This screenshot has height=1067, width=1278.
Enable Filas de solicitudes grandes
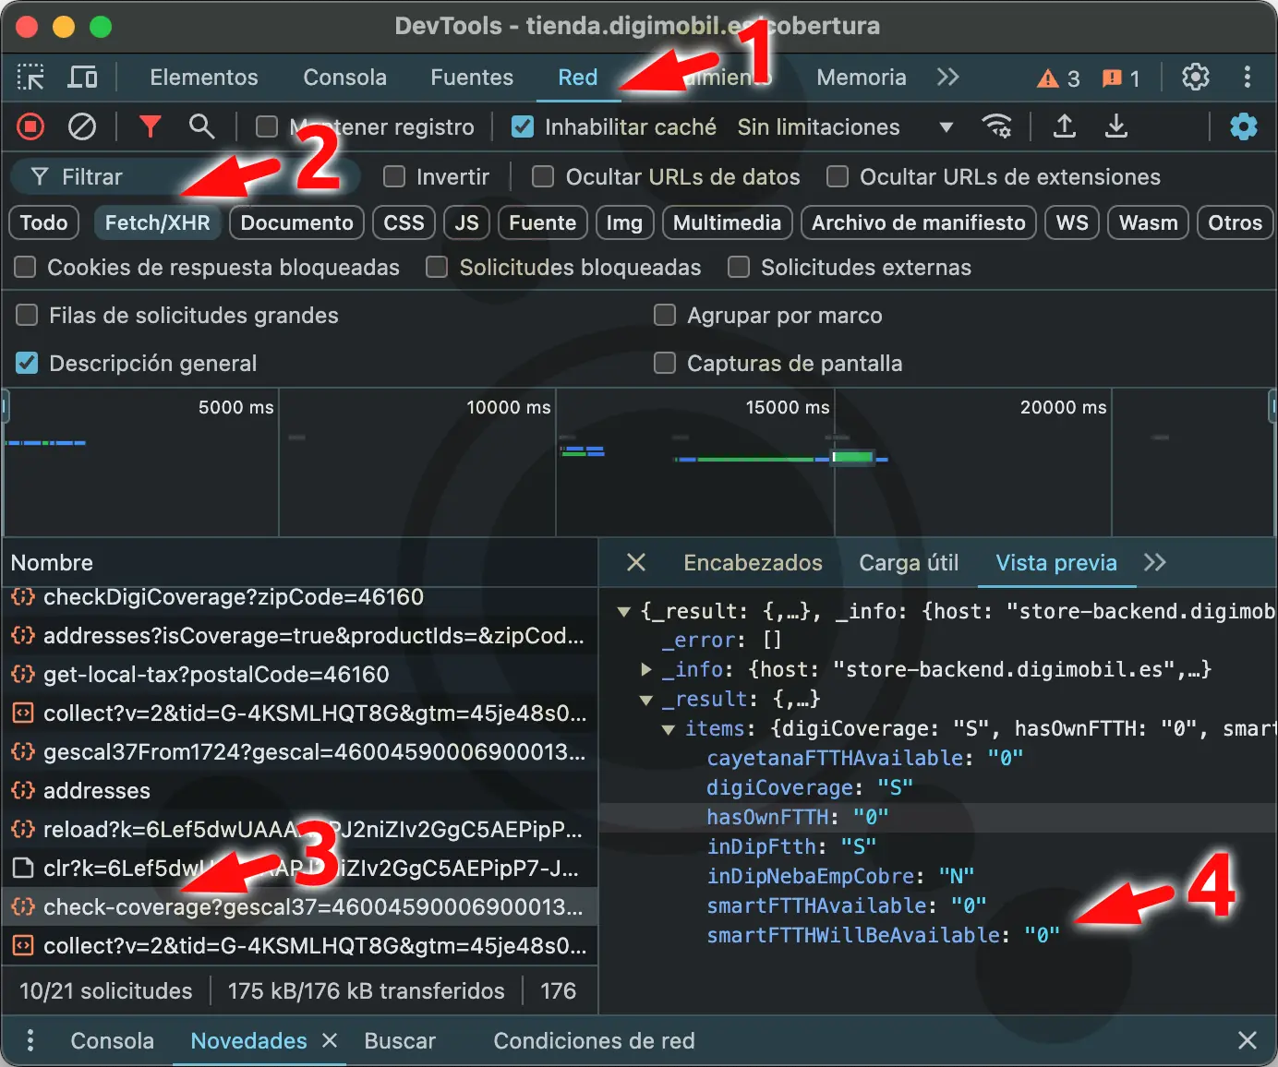pyautogui.click(x=27, y=315)
